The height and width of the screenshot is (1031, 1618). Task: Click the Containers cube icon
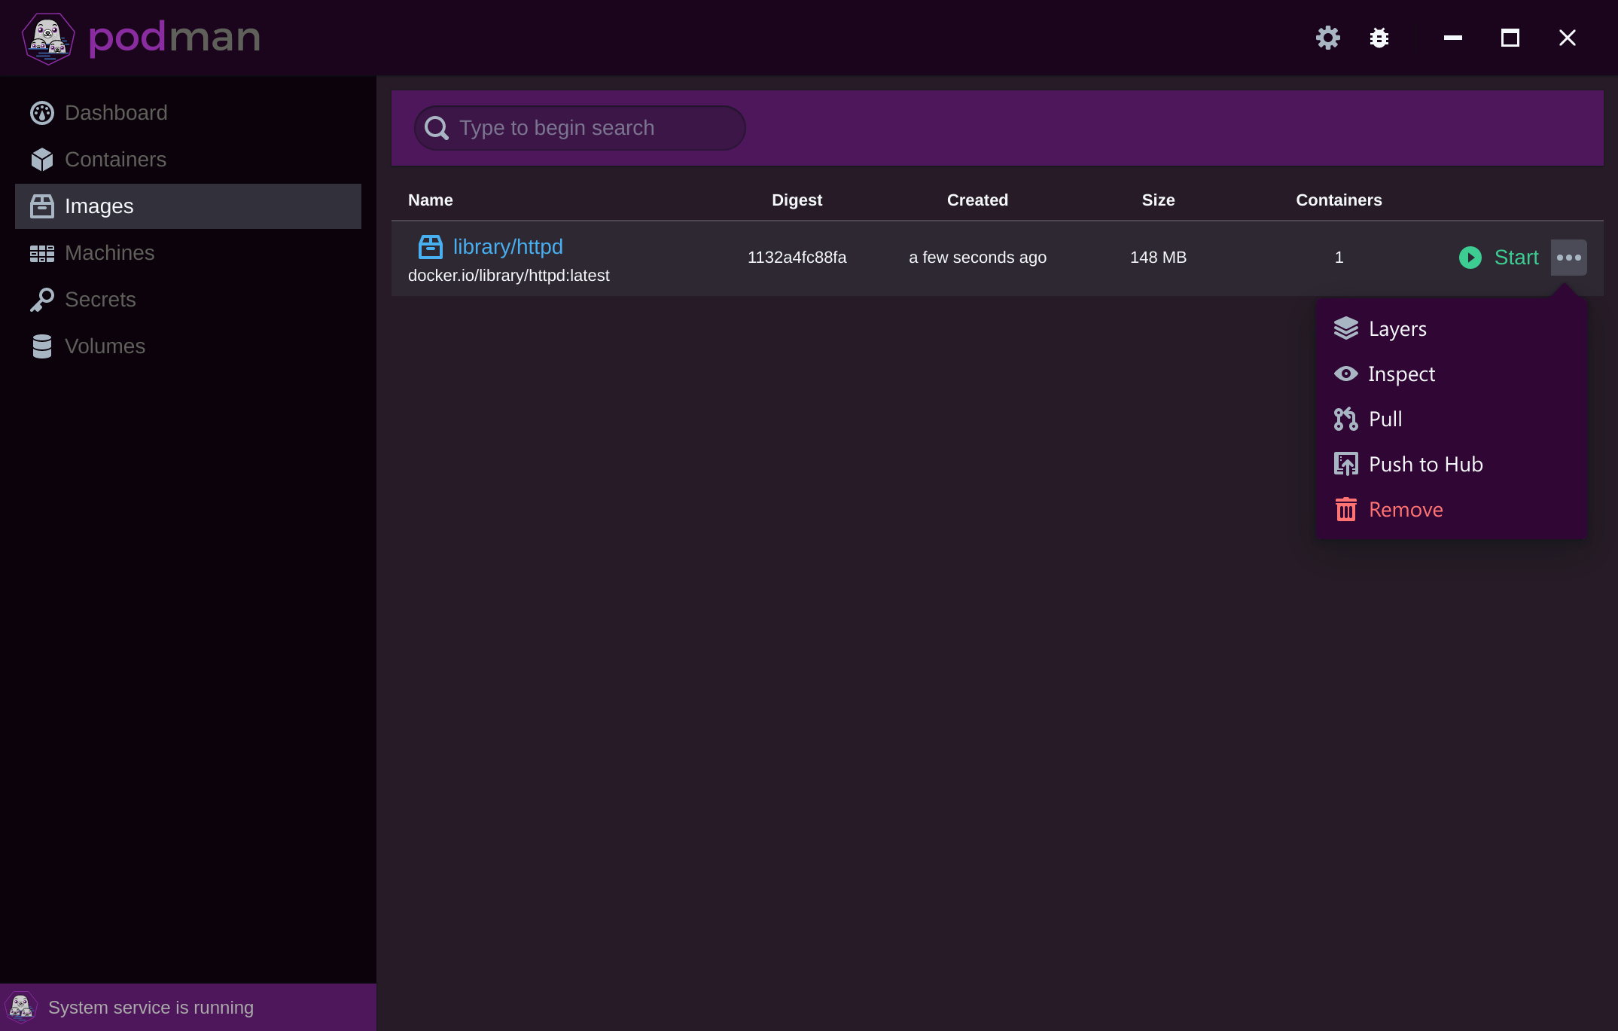[x=42, y=160]
